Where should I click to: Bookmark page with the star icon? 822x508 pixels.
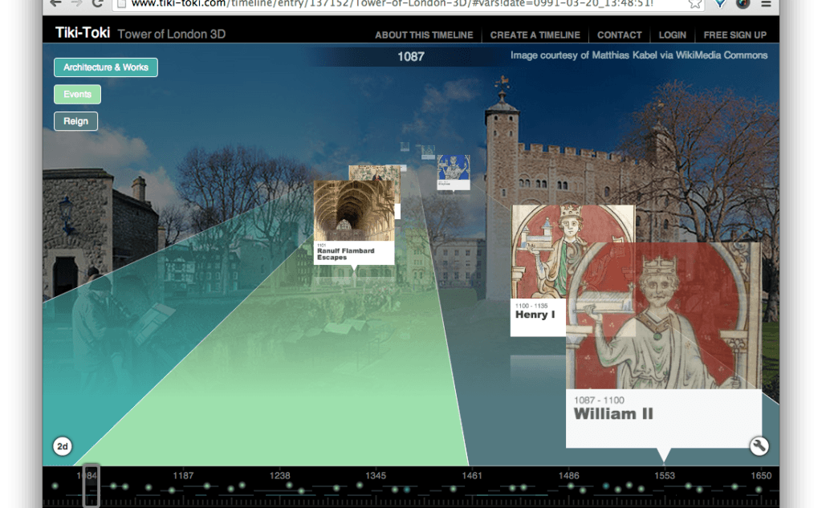pos(694,3)
